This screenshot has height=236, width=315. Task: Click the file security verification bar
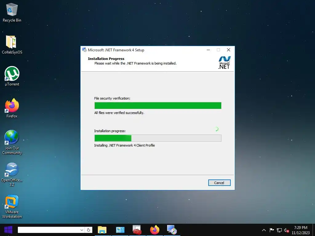(158, 106)
